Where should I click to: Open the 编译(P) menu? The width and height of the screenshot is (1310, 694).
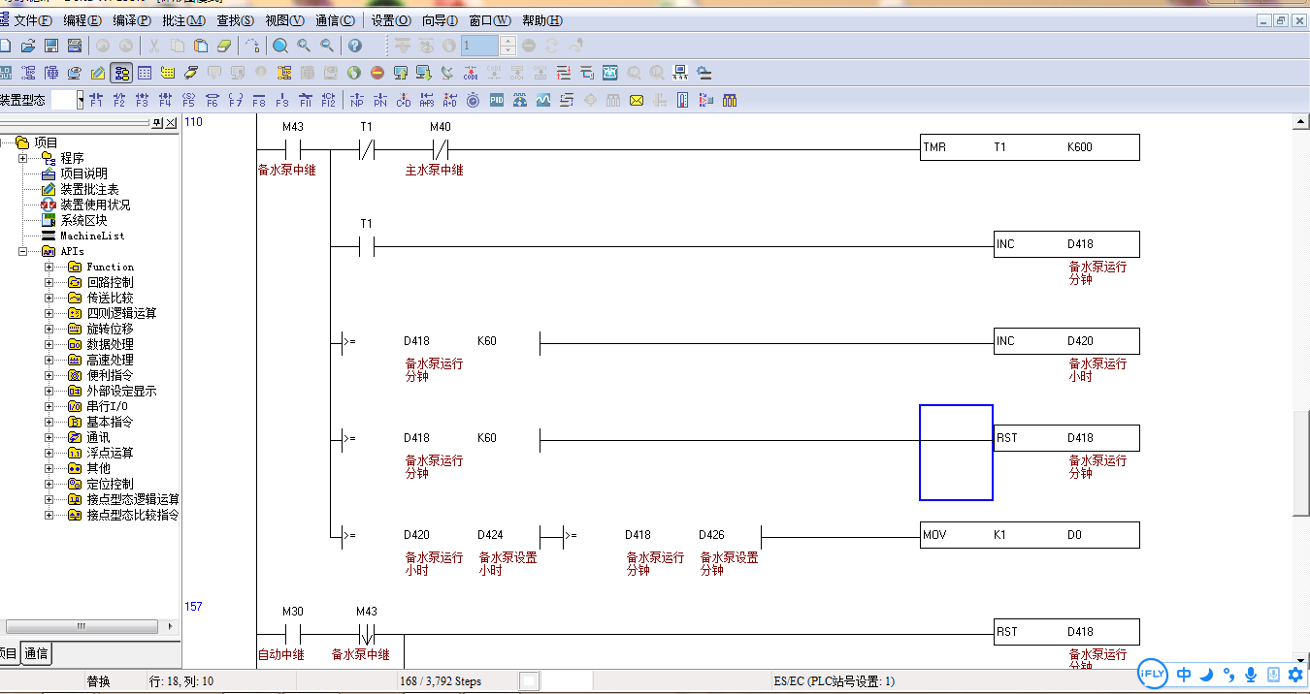pos(132,20)
